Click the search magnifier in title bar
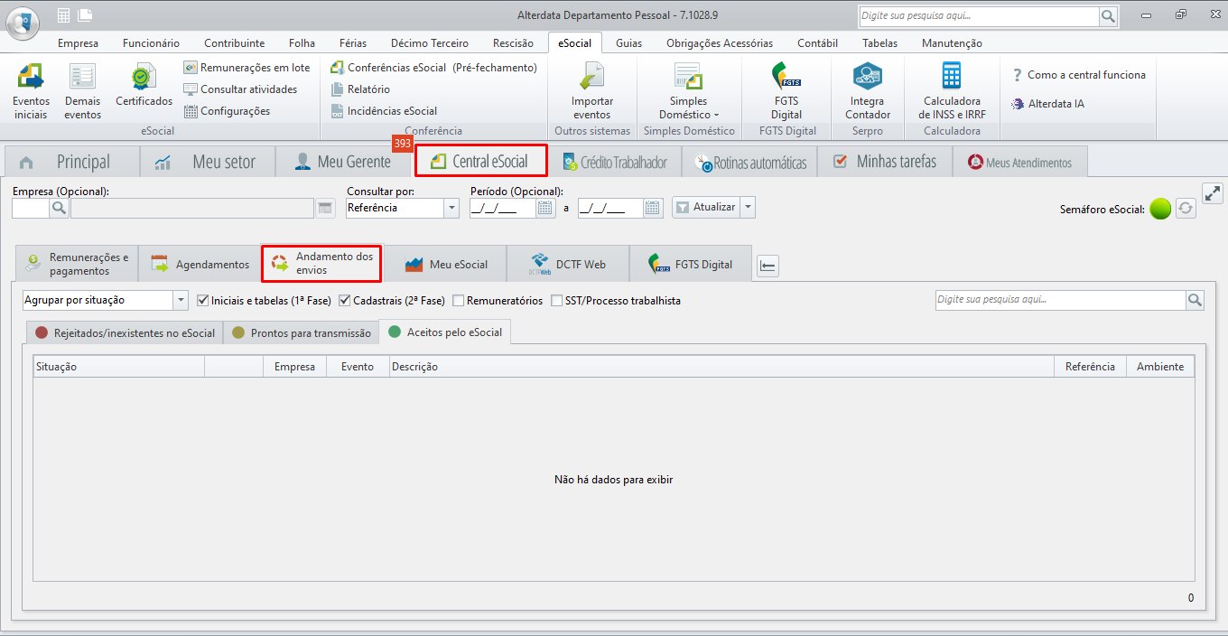1228x636 pixels. coord(1108,16)
